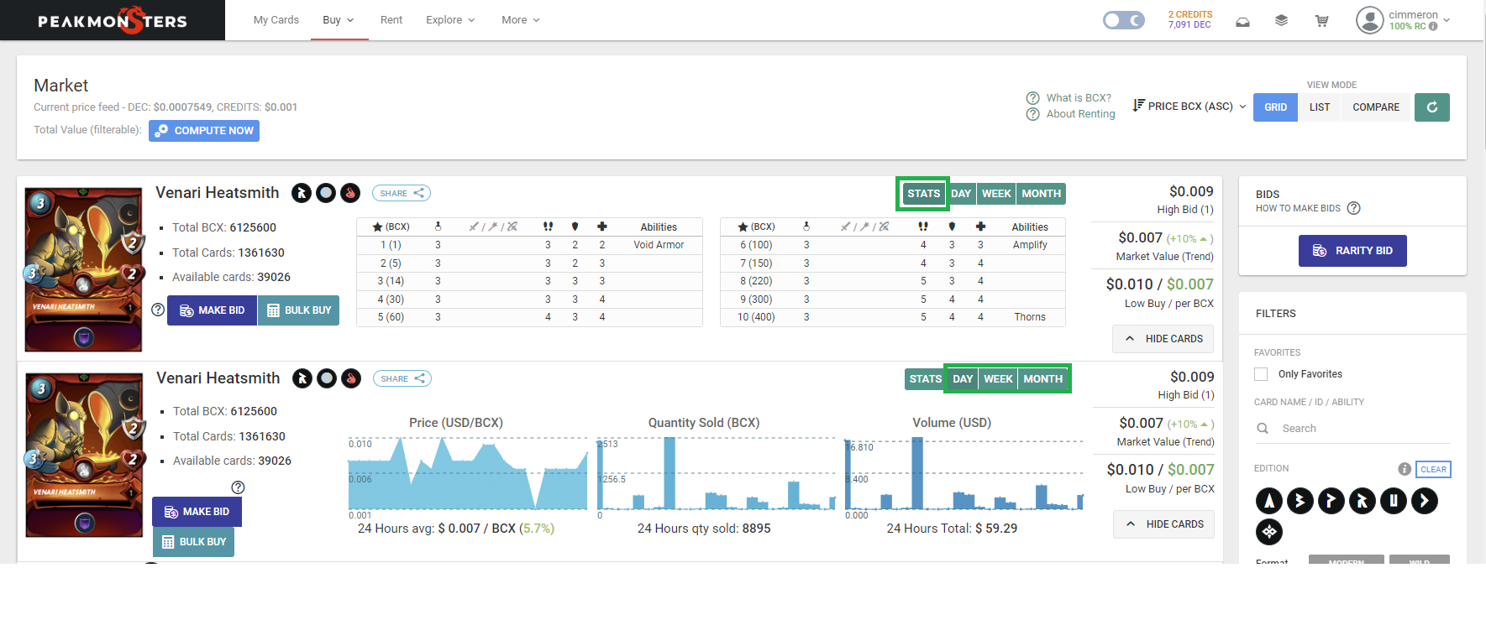
Task: Click the fire element badge on second Venari Heatsmith
Action: point(351,378)
